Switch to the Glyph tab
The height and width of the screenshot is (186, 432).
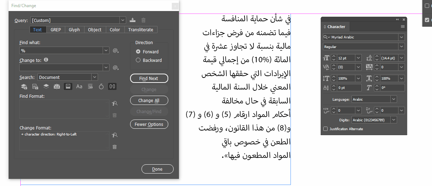(74, 30)
